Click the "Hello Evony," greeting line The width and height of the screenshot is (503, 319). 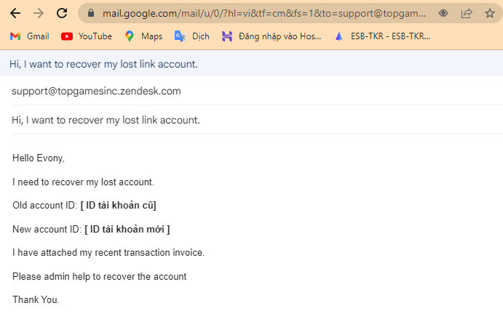click(x=39, y=158)
